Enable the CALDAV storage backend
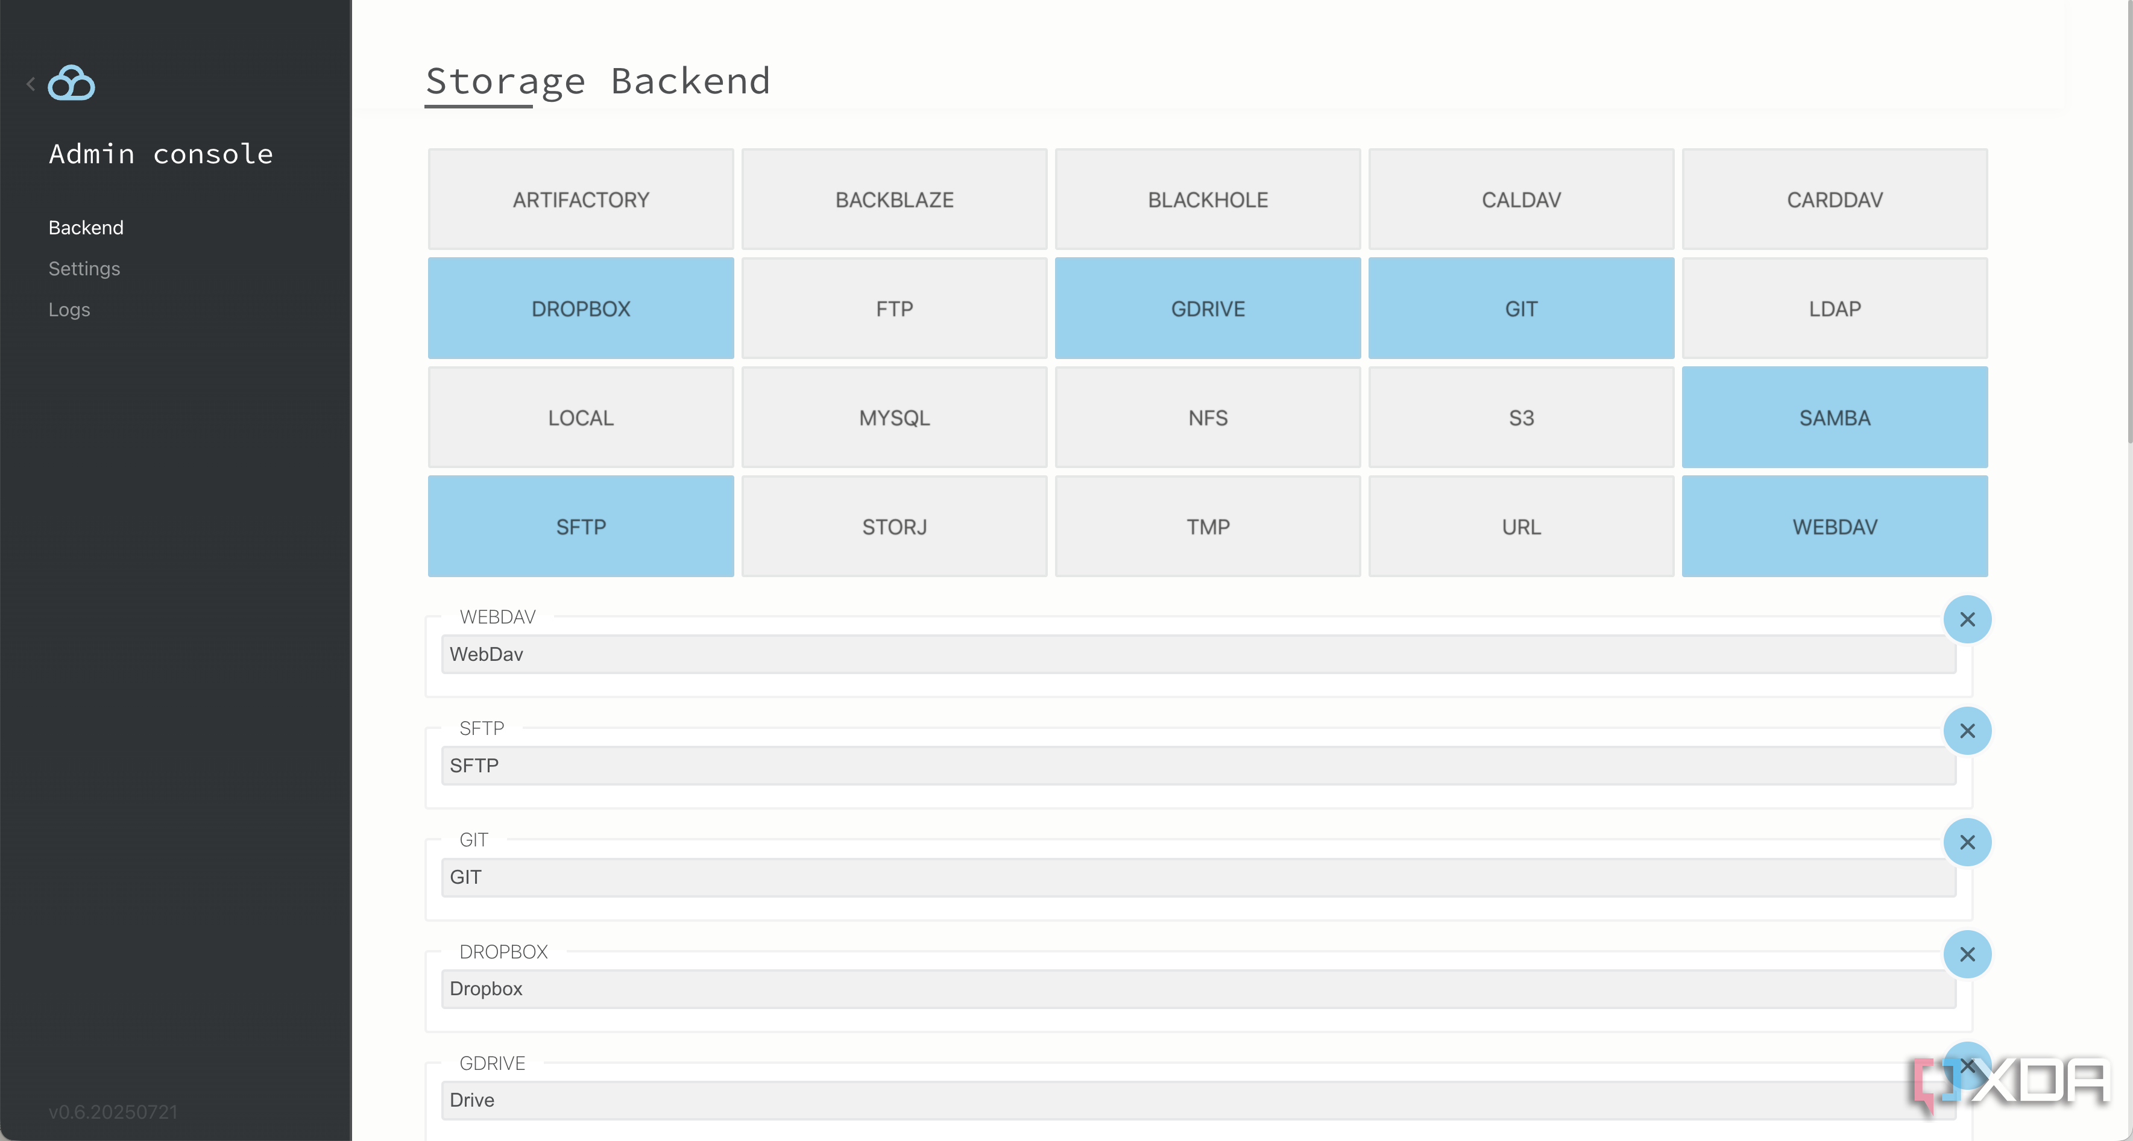2133x1141 pixels. (1521, 199)
